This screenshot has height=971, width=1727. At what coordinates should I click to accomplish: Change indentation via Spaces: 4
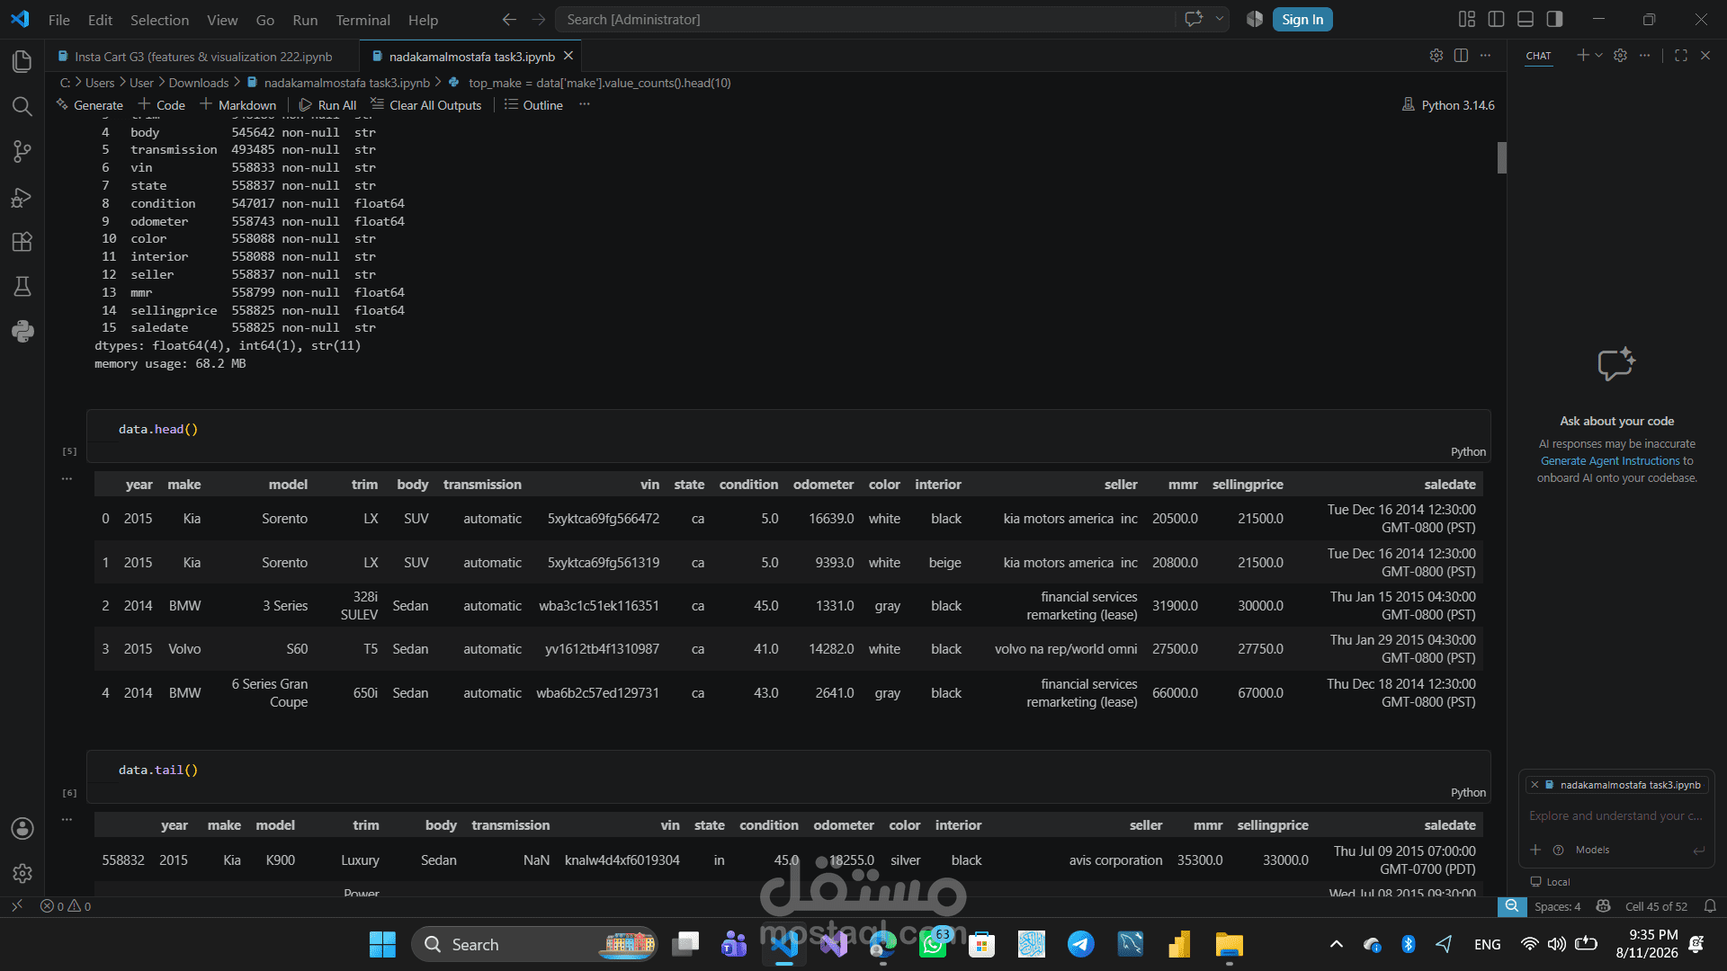pos(1557,906)
